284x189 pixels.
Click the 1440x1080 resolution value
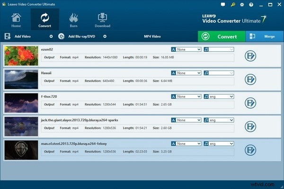click(110, 57)
